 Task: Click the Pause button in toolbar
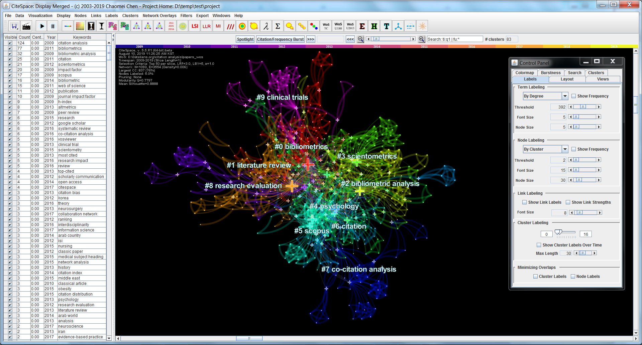point(53,26)
